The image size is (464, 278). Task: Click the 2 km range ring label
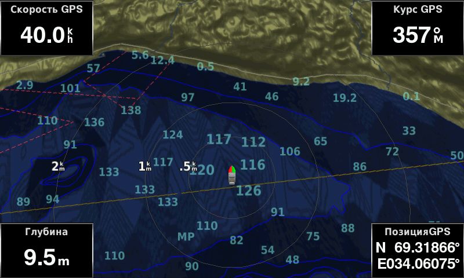tap(58, 167)
